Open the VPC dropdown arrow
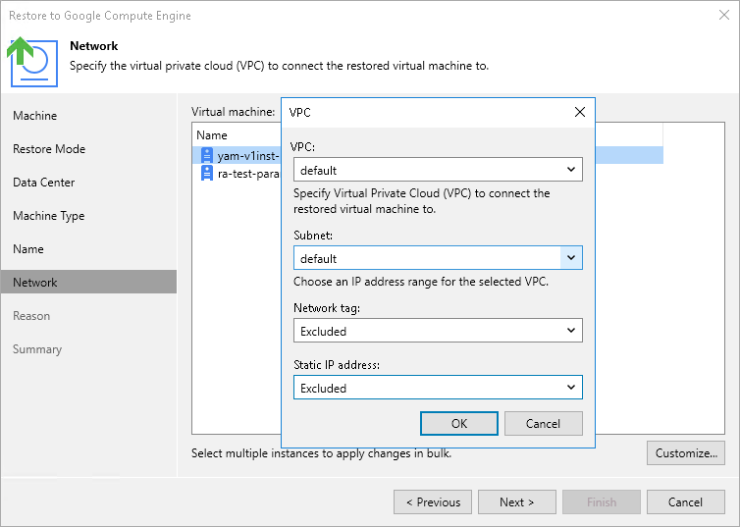 [x=571, y=170]
